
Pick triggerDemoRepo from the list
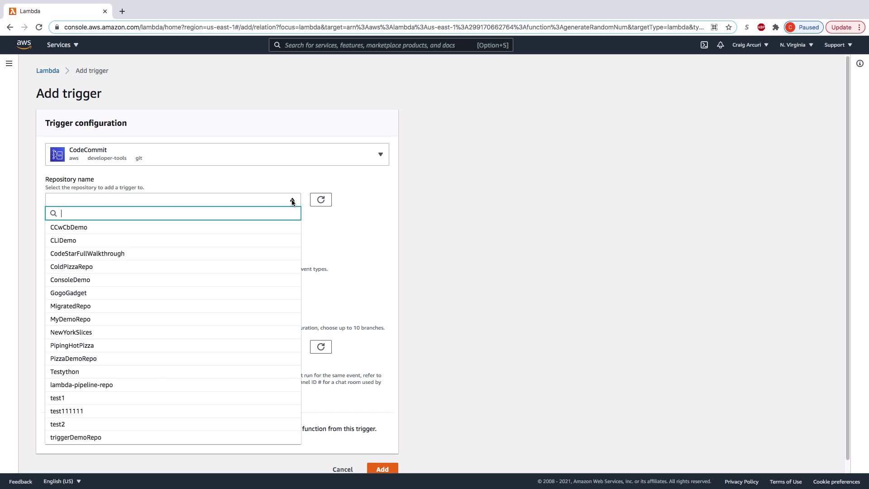coord(76,437)
